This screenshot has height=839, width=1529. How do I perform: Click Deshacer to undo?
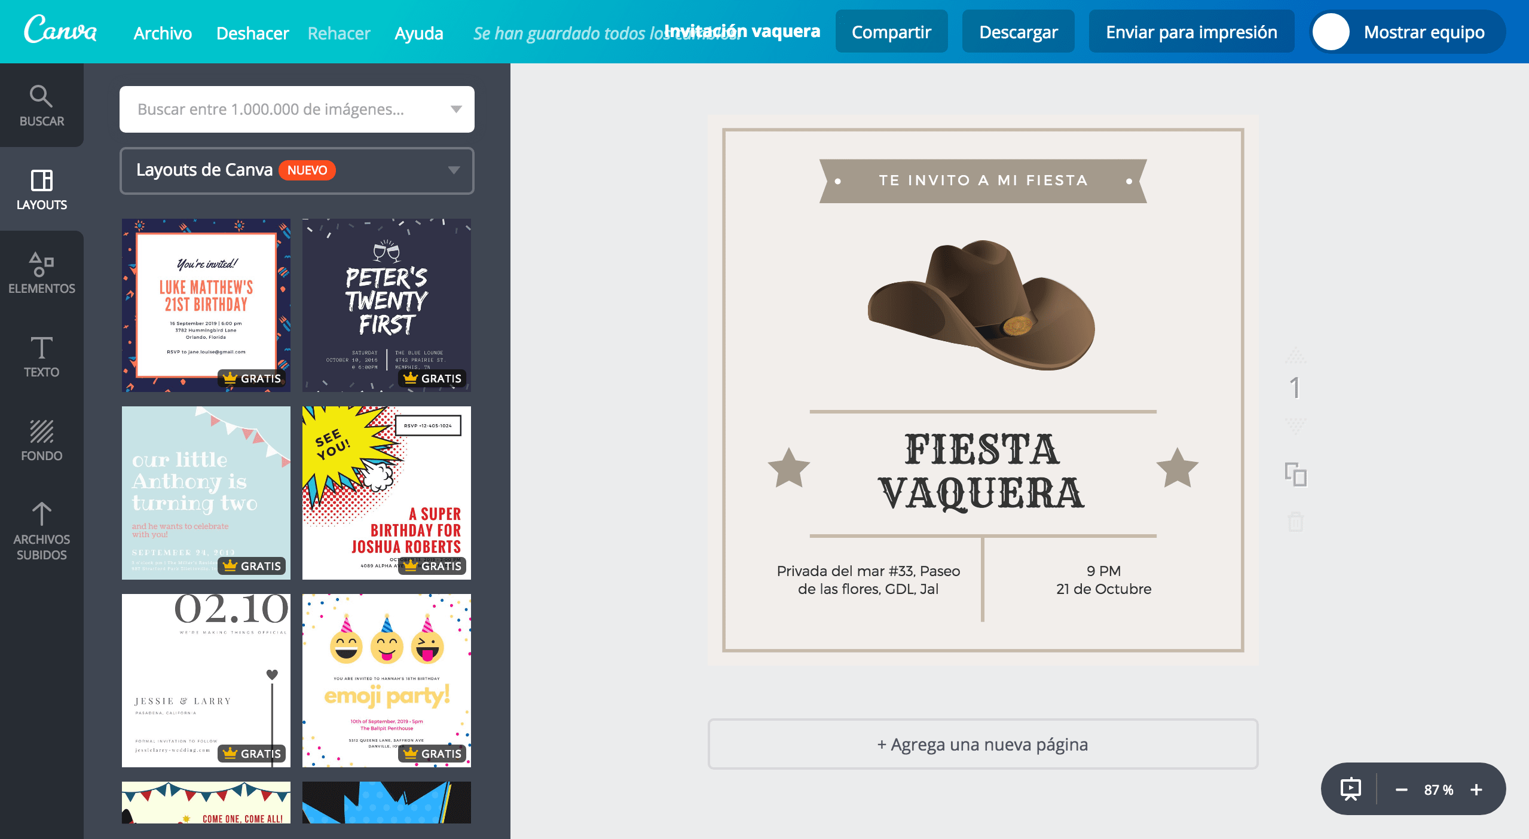click(x=252, y=33)
